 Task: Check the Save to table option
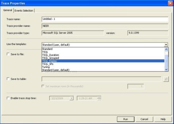point(8,79)
